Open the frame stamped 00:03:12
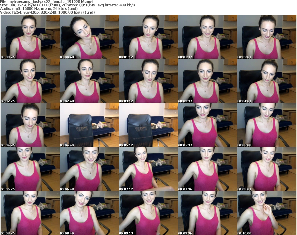 tap(148, 81)
